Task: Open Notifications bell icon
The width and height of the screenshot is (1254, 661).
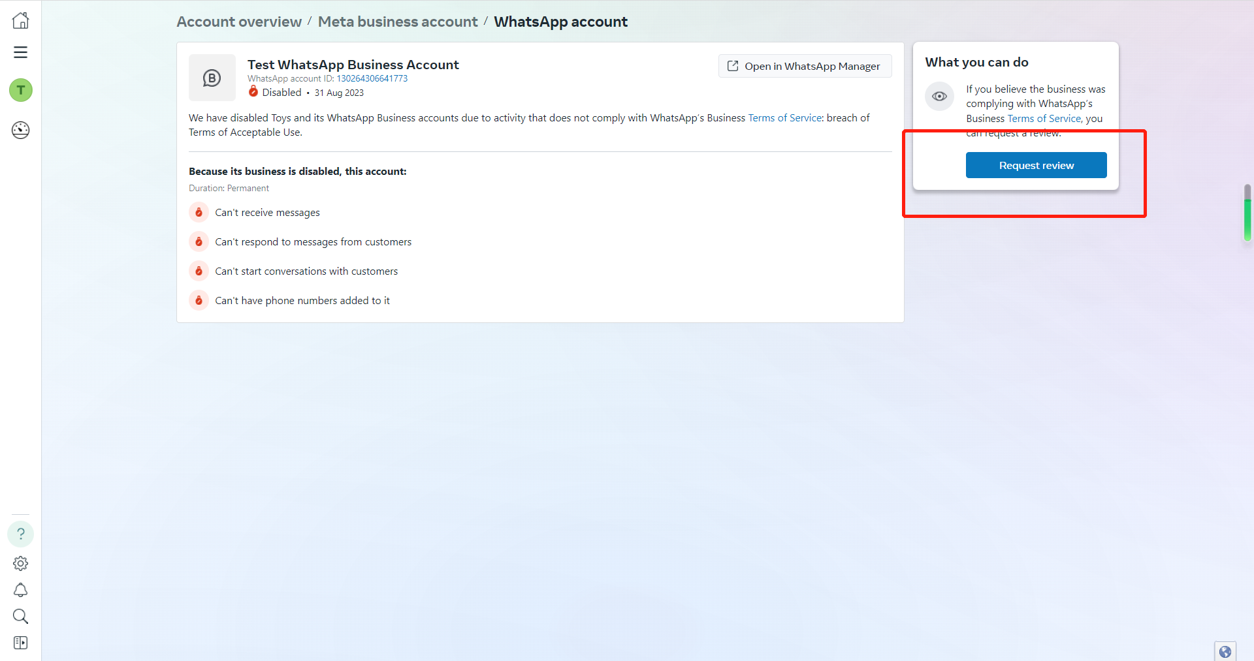Action: (21, 590)
